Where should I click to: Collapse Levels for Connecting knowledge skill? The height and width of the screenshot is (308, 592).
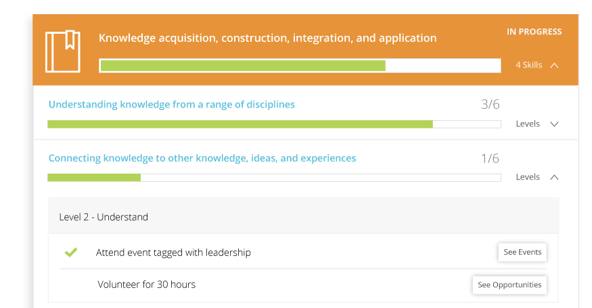pos(554,177)
